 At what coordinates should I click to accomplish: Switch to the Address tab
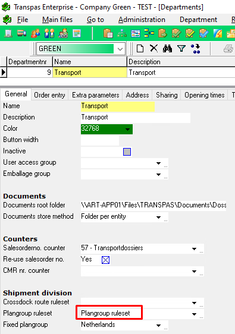coord(137,95)
